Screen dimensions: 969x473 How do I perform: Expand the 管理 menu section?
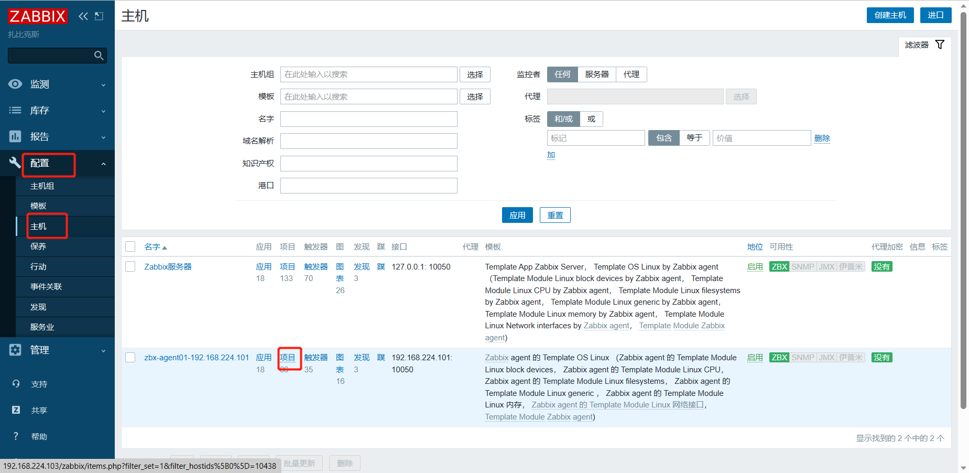pyautogui.click(x=57, y=350)
